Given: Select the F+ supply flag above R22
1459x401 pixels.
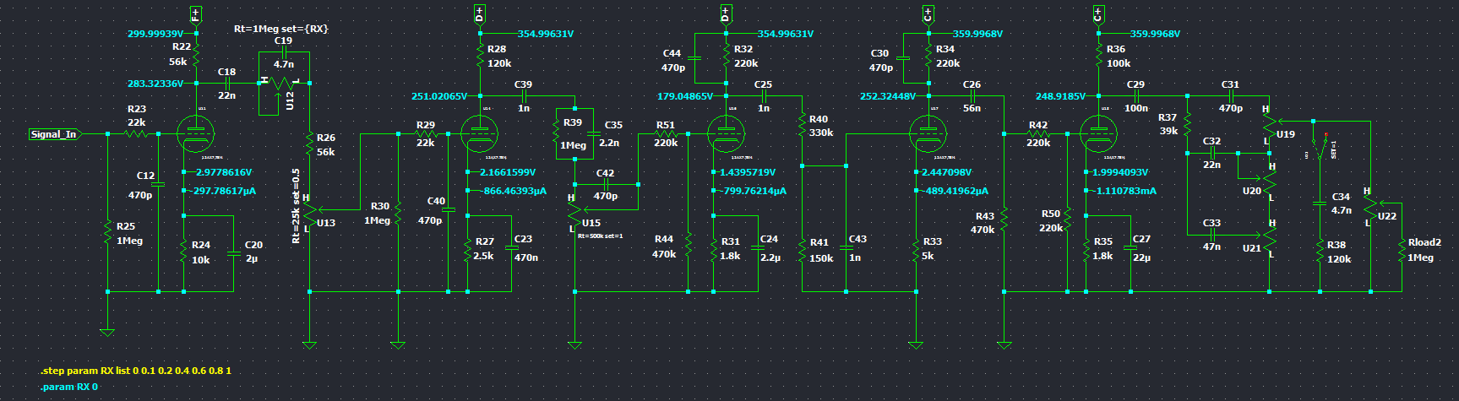Looking at the screenshot, I should (196, 14).
